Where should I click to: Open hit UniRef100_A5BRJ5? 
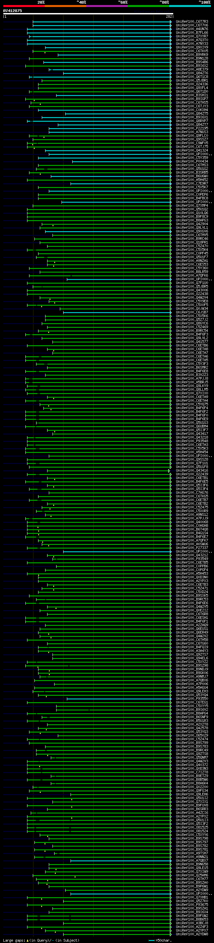pyautogui.click(x=192, y=382)
